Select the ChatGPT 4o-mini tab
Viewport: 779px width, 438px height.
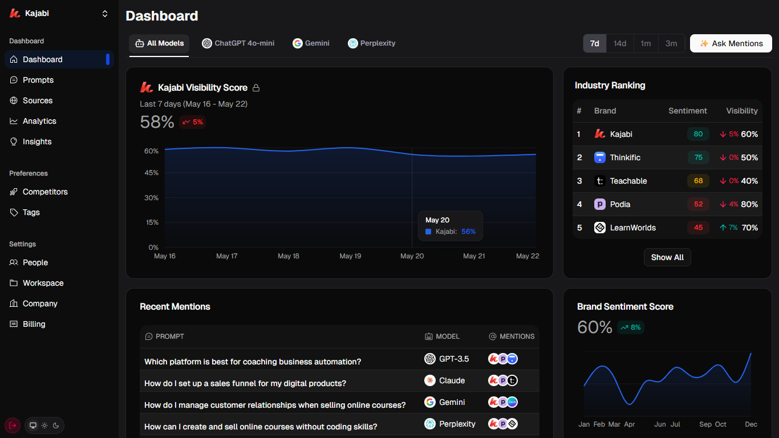tap(238, 43)
